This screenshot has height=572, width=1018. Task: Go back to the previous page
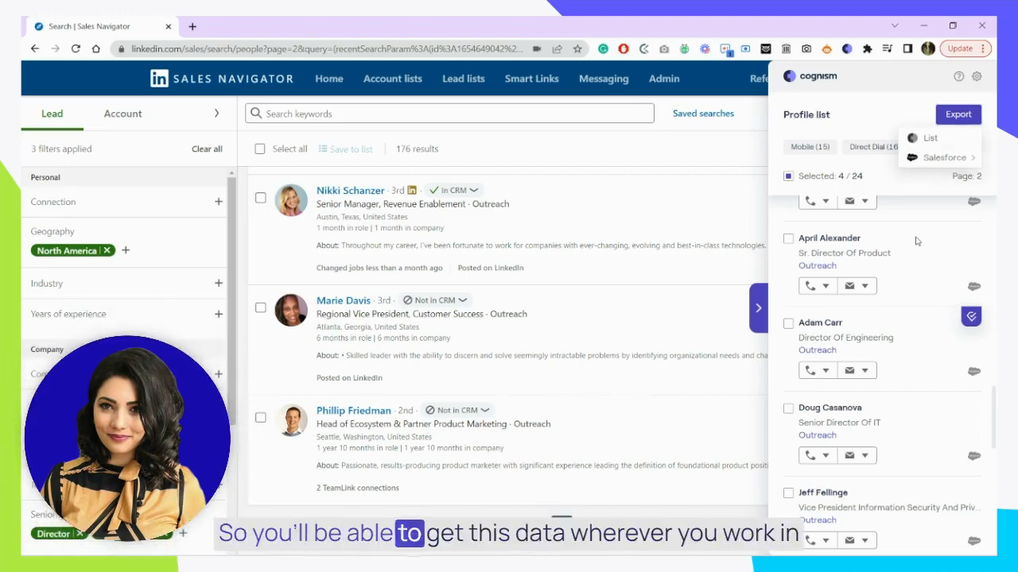(x=35, y=48)
